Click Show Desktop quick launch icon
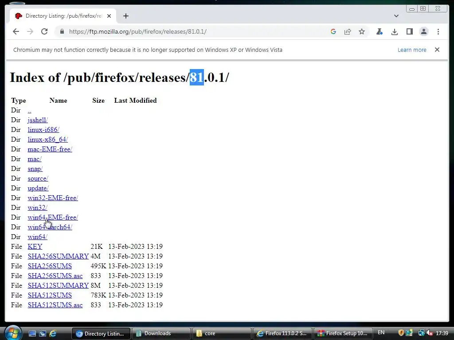The height and width of the screenshot is (340, 454). click(32, 334)
